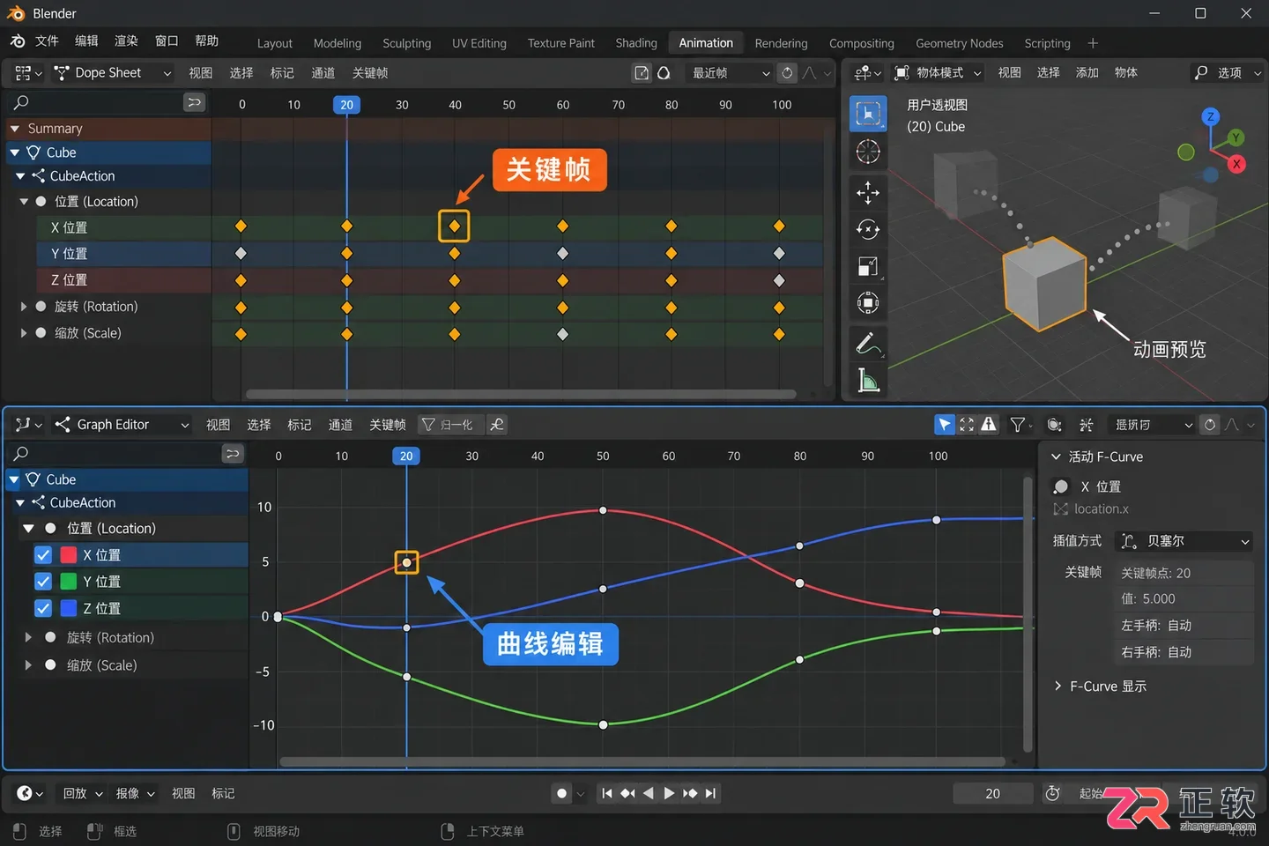This screenshot has width=1269, height=846.
Task: Select the Scale tool in the 3D viewport toolbar
Action: coord(868,266)
